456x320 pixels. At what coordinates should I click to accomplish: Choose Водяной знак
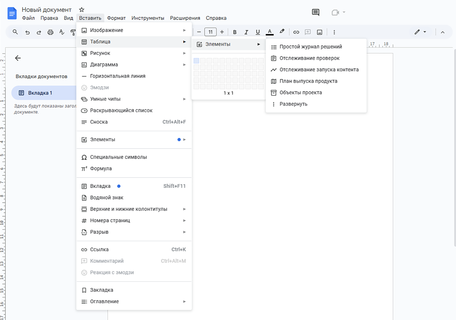[134, 197]
